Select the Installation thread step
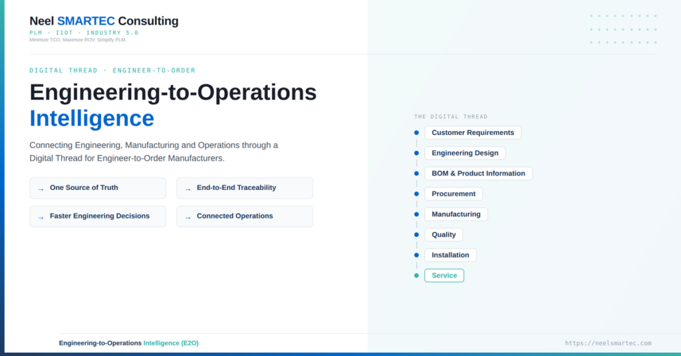 click(x=450, y=255)
